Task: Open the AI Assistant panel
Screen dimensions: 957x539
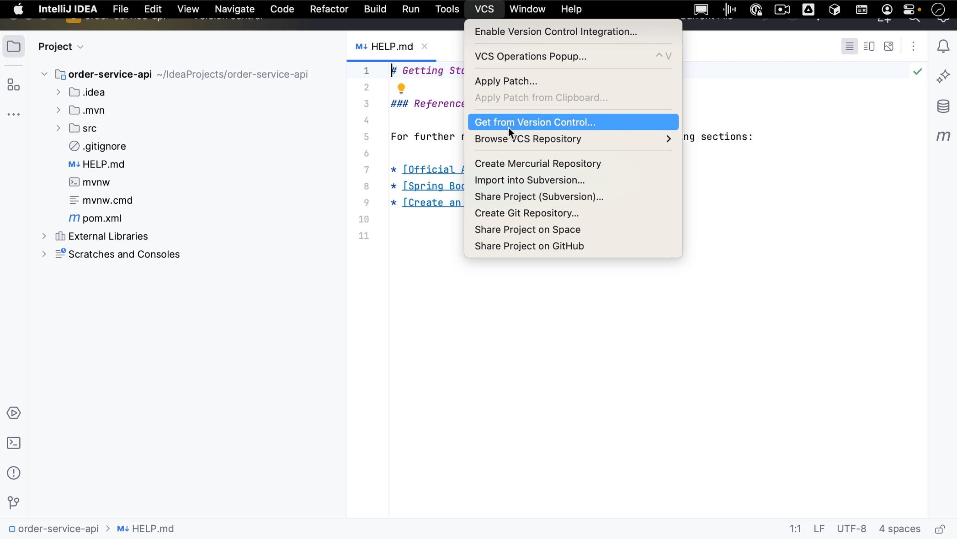Action: pyautogui.click(x=943, y=76)
